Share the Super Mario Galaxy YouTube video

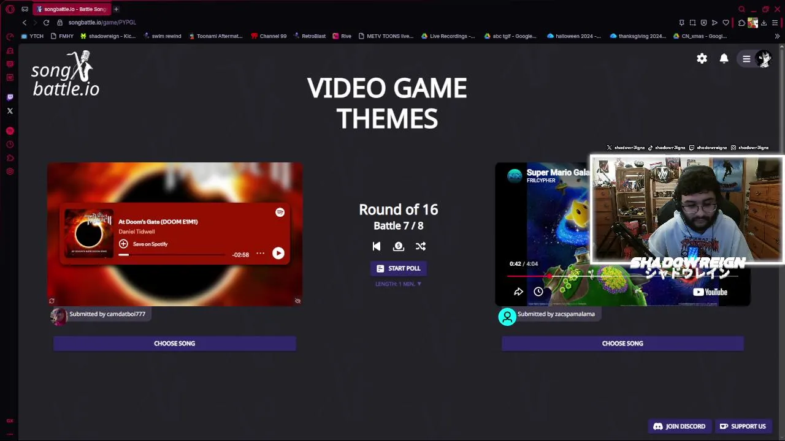coord(518,292)
